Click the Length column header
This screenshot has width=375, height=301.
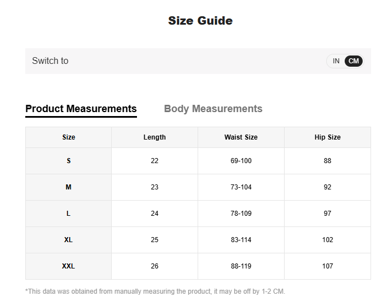point(154,137)
